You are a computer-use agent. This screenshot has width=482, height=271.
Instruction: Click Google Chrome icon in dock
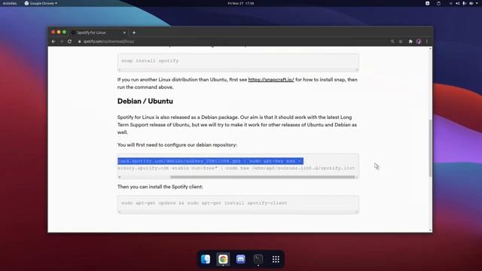point(223,259)
